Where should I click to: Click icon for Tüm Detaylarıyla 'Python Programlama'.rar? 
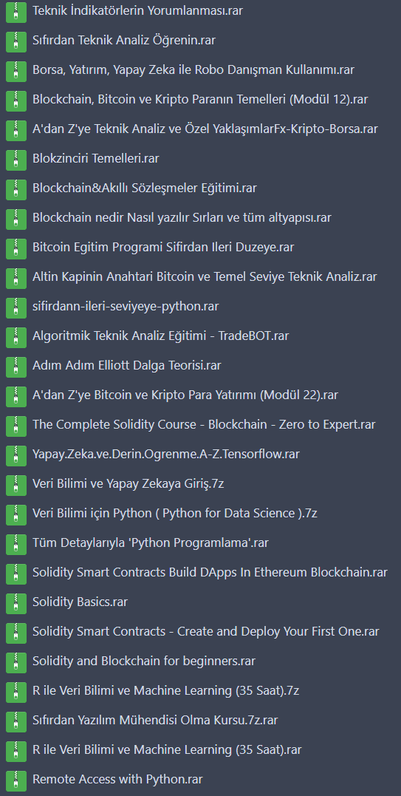tap(16, 544)
